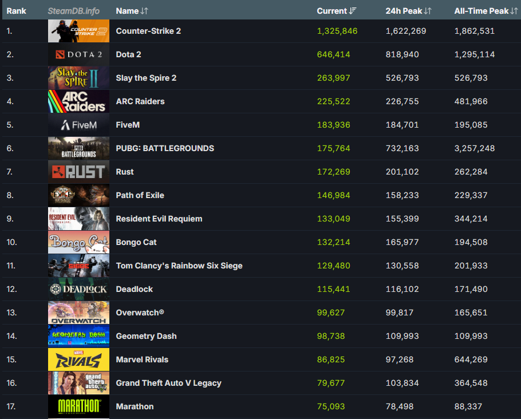Open Tom Clancy's Rainbow Six Siege link

click(179, 266)
